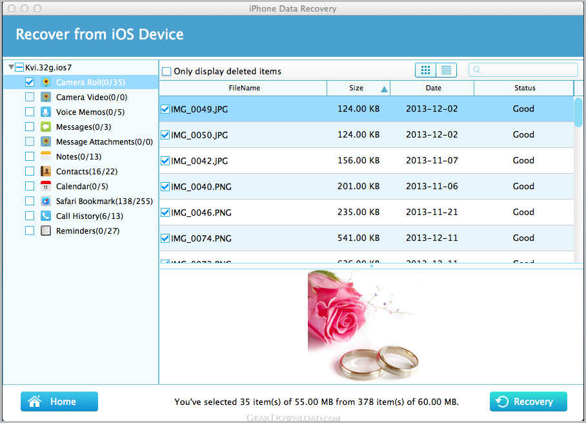Click the 2013-11-21 date cell

click(x=432, y=212)
